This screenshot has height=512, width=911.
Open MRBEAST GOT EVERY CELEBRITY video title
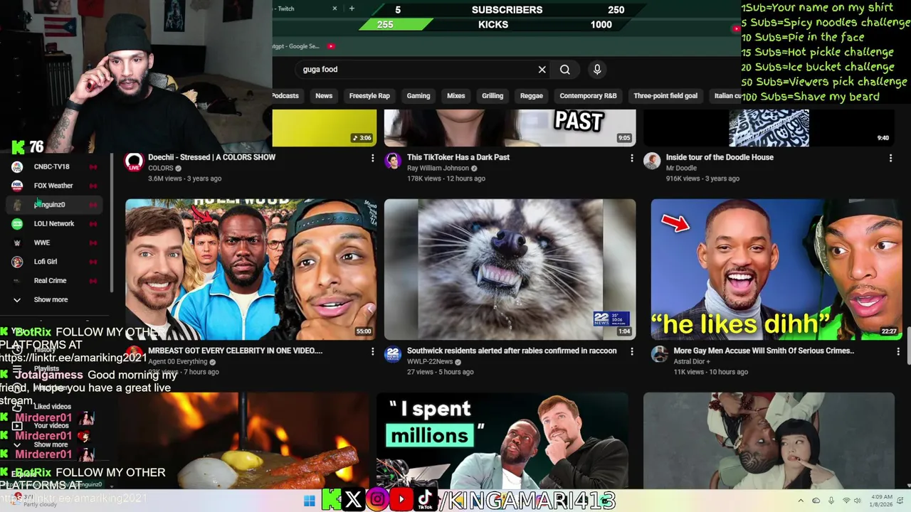pyautogui.click(x=235, y=351)
